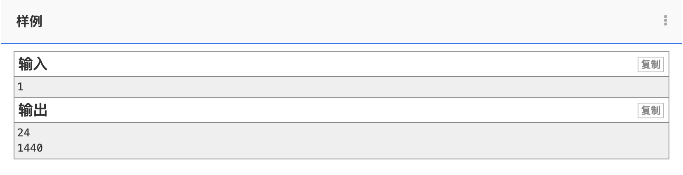This screenshot has width=683, height=175.
Task: Click the 复制 button beside 输入
Action: click(x=650, y=64)
